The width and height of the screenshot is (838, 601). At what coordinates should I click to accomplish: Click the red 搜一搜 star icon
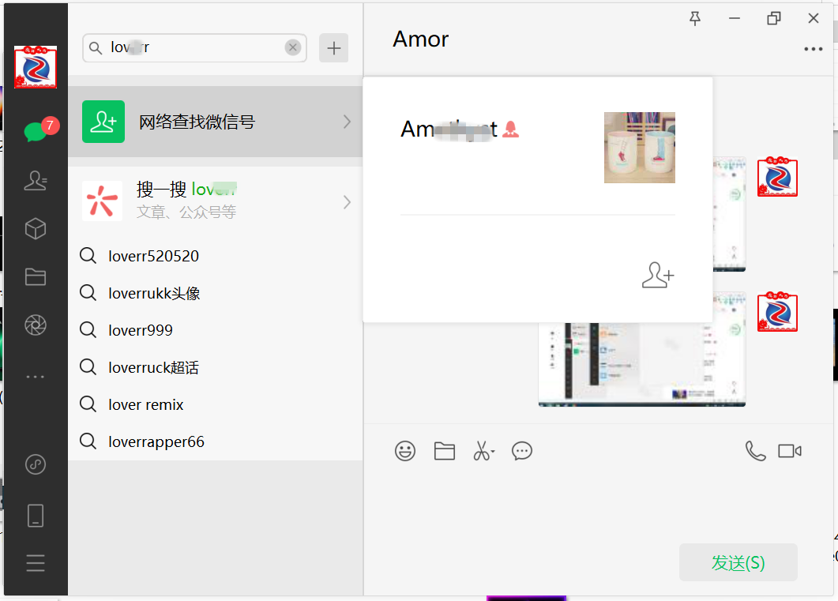pyautogui.click(x=102, y=201)
